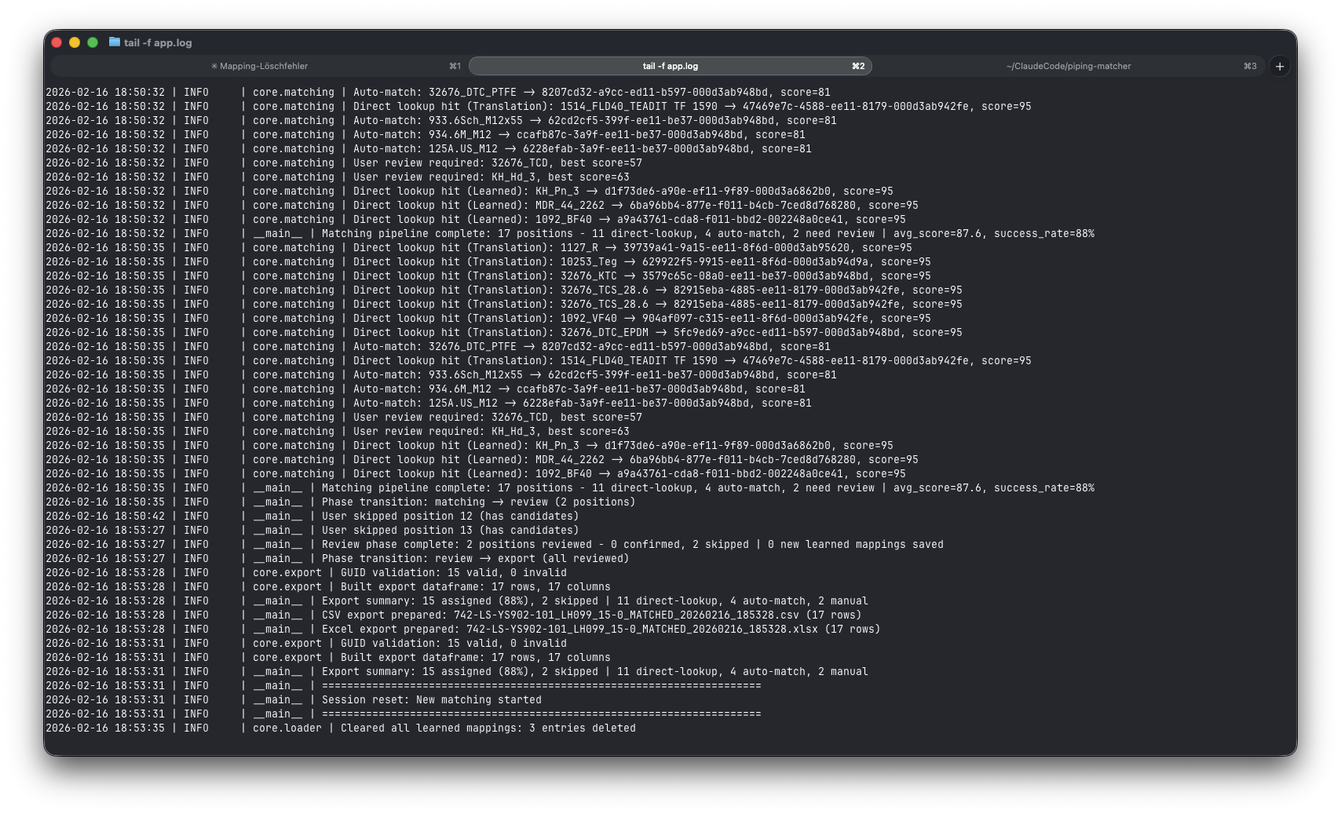Click 'User skipped position 13' log line
The image size is (1341, 814).
click(449, 531)
